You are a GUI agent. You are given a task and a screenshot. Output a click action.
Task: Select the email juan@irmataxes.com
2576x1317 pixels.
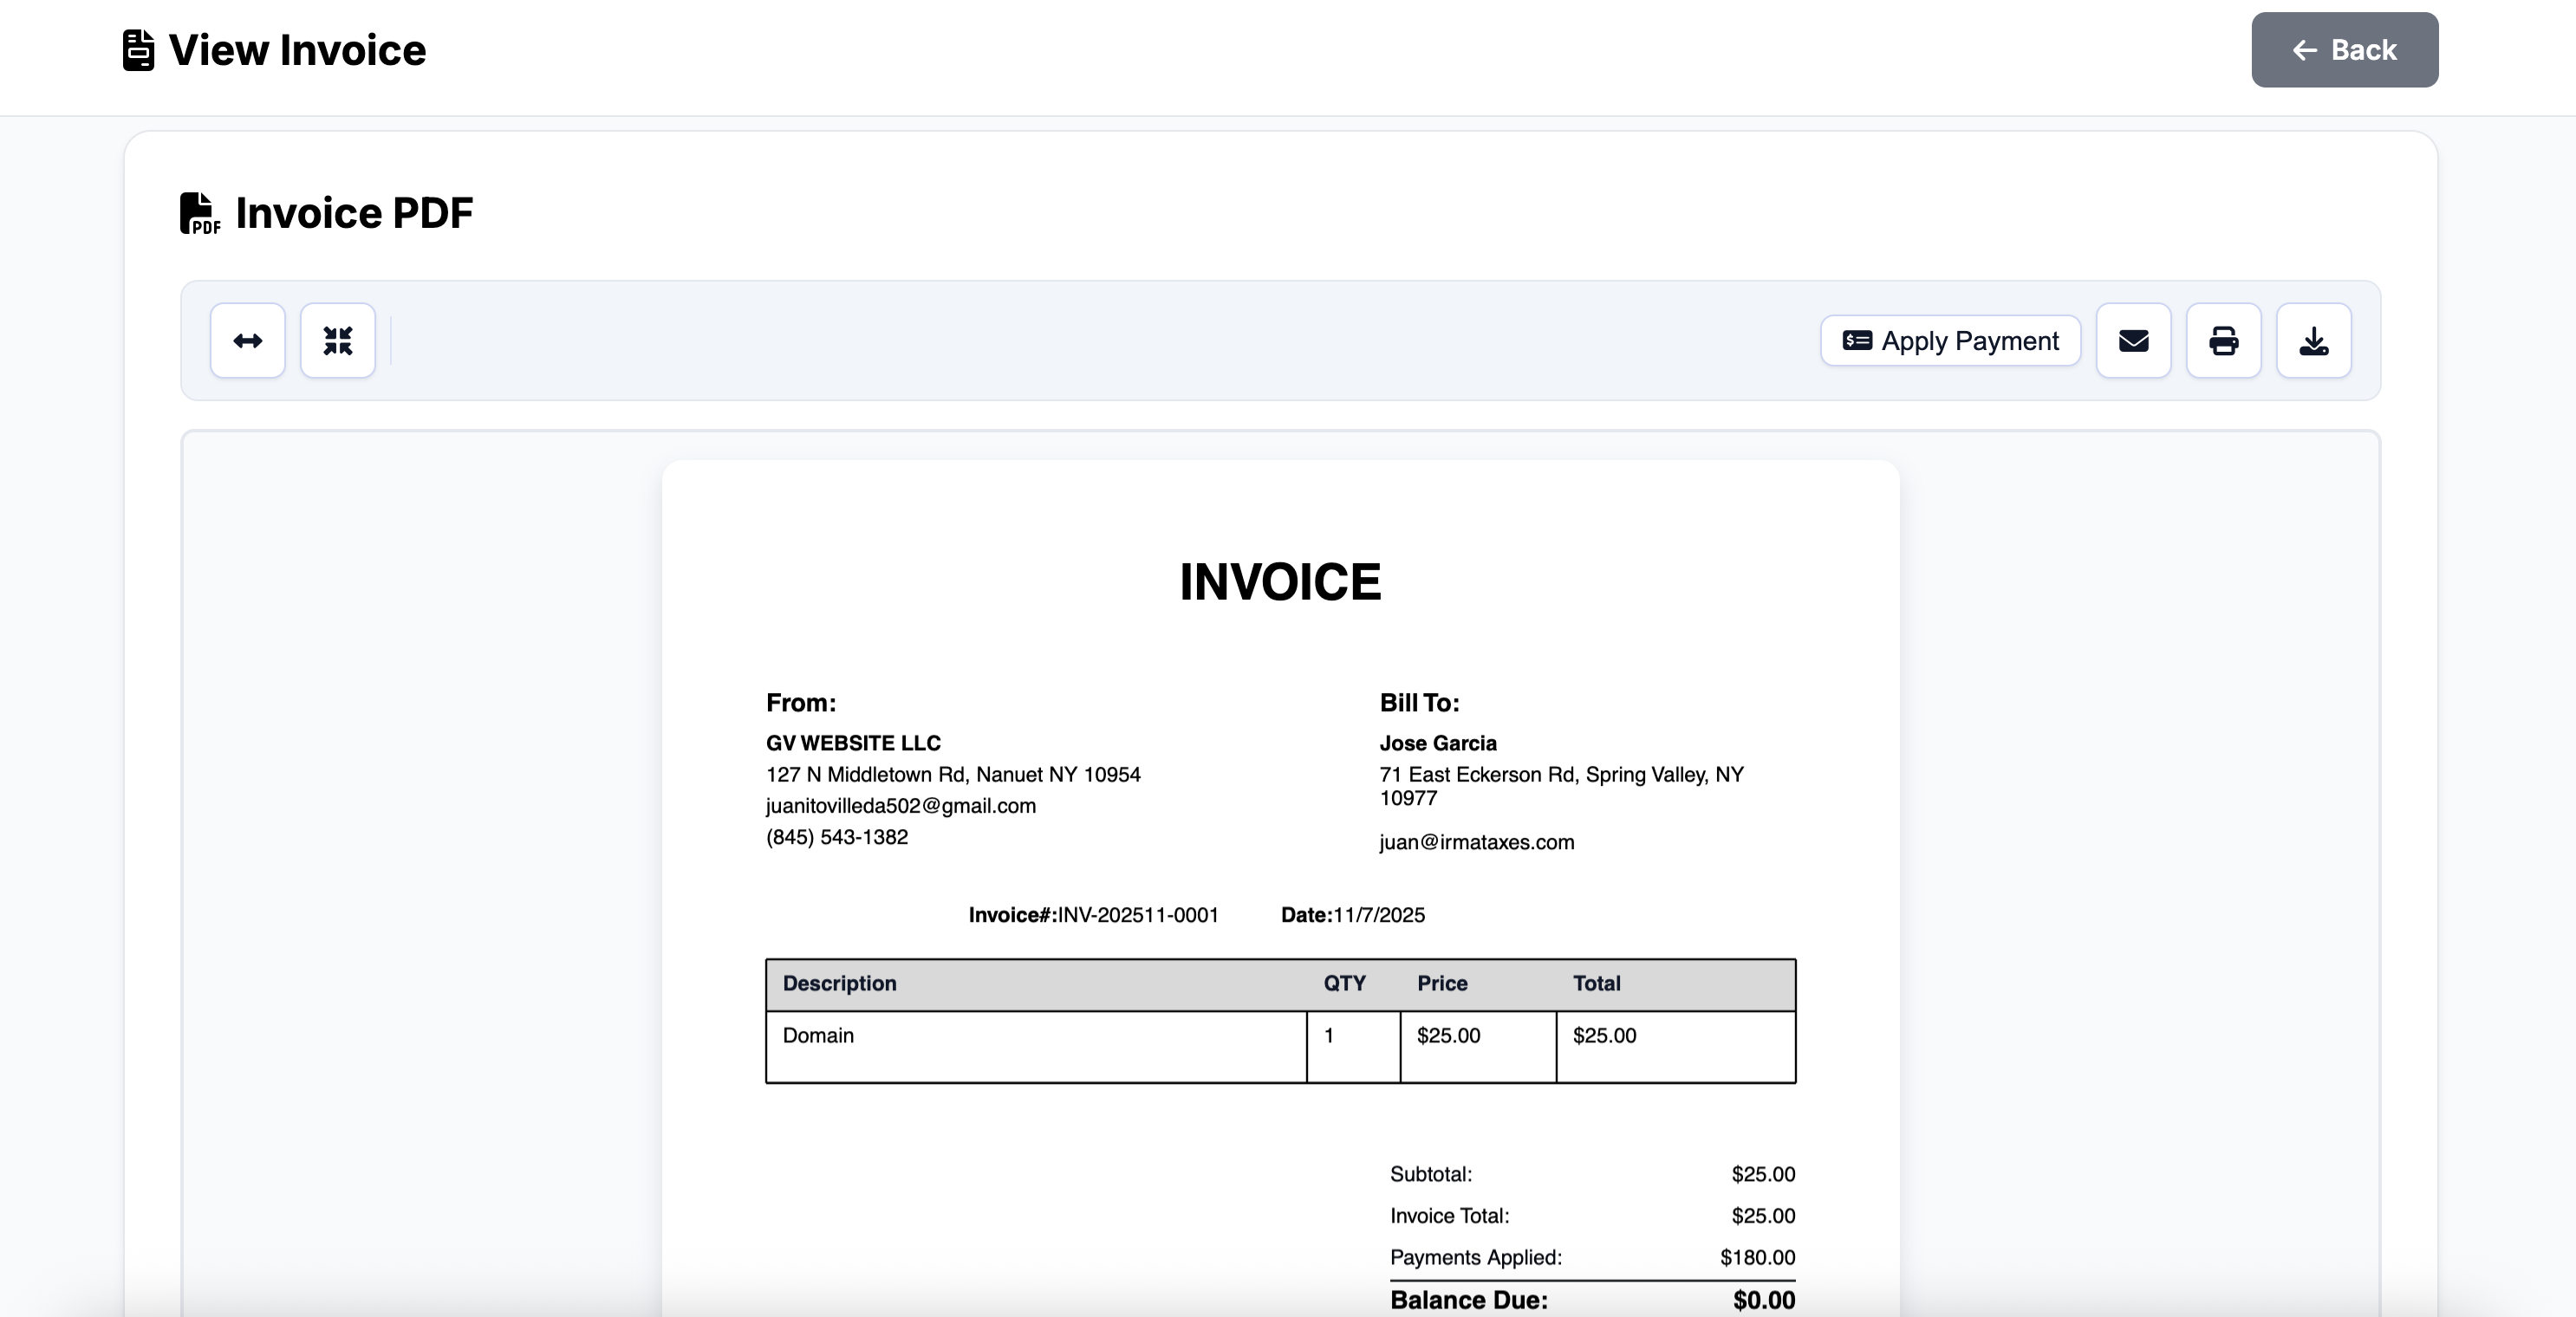click(x=1476, y=842)
